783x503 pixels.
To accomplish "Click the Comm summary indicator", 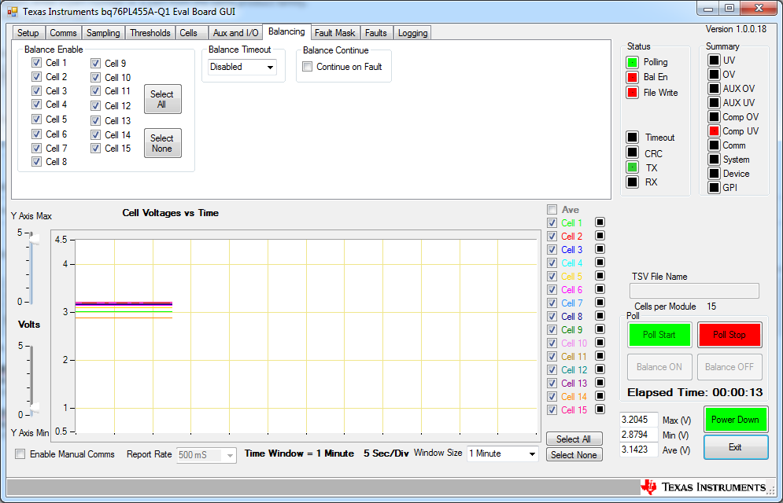I will pyautogui.click(x=714, y=145).
